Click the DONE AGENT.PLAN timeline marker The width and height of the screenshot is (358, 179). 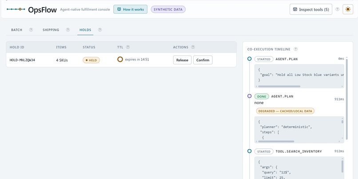pos(250,96)
